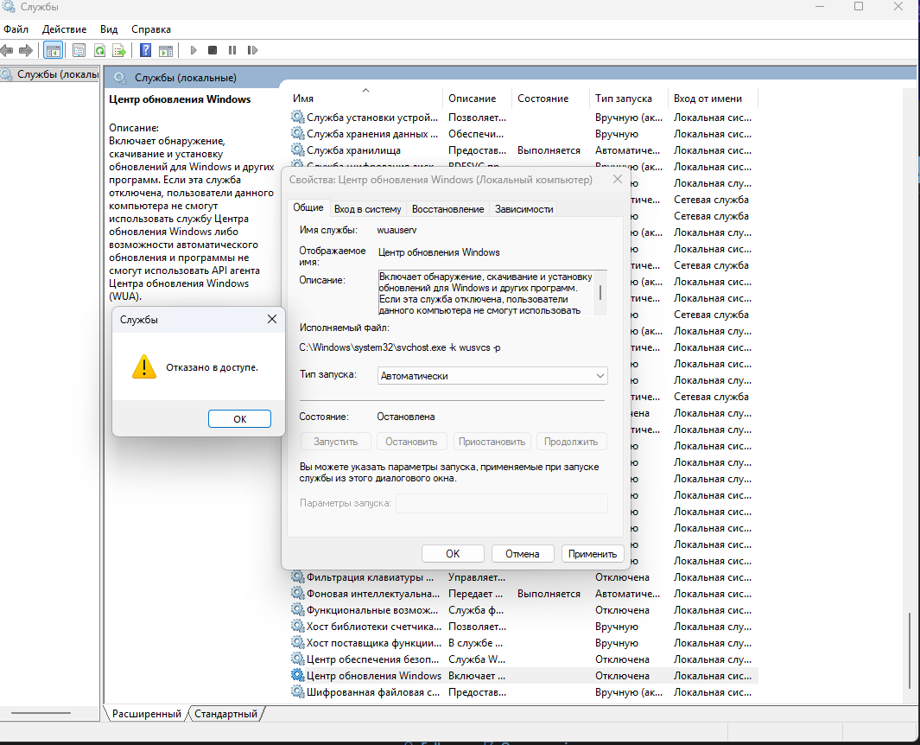Select the Общие tab
This screenshot has width=920, height=745.
(x=308, y=207)
